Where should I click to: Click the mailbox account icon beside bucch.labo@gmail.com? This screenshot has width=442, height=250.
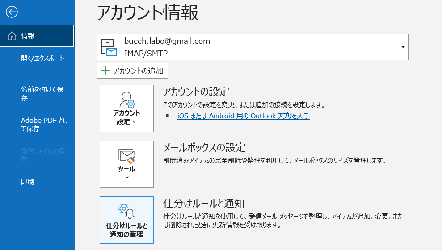109,47
